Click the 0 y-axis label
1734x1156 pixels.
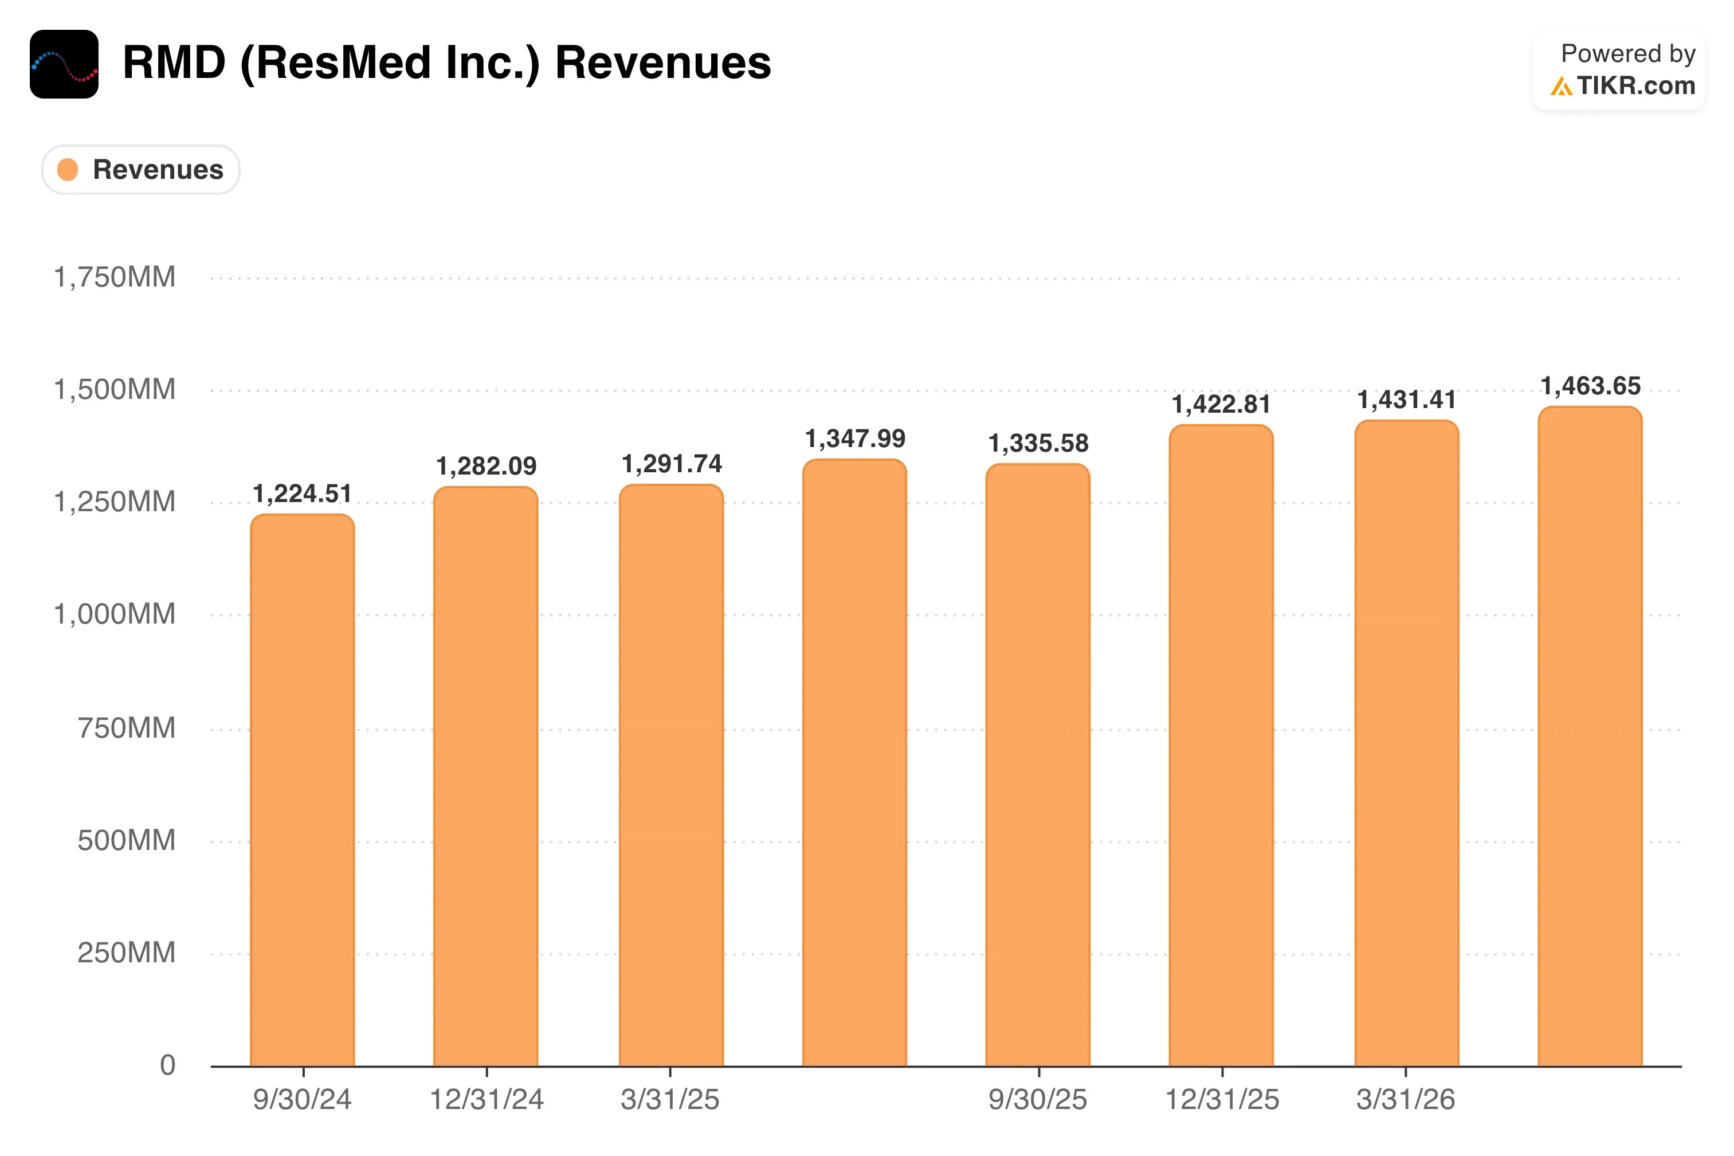click(168, 1065)
